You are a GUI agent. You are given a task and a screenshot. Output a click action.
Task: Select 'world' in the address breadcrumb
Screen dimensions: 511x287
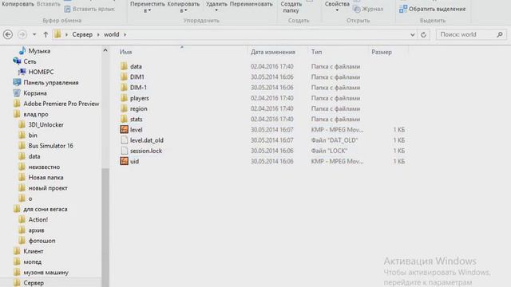(112, 34)
